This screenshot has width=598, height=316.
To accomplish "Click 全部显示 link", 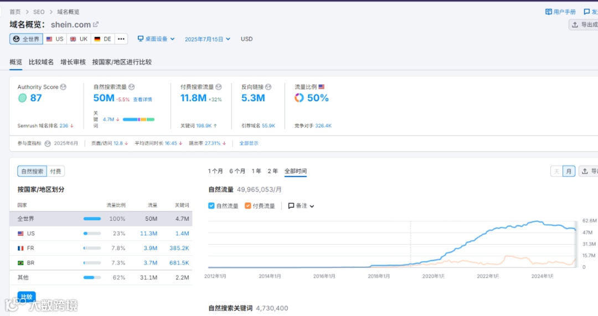I will 249,143.
